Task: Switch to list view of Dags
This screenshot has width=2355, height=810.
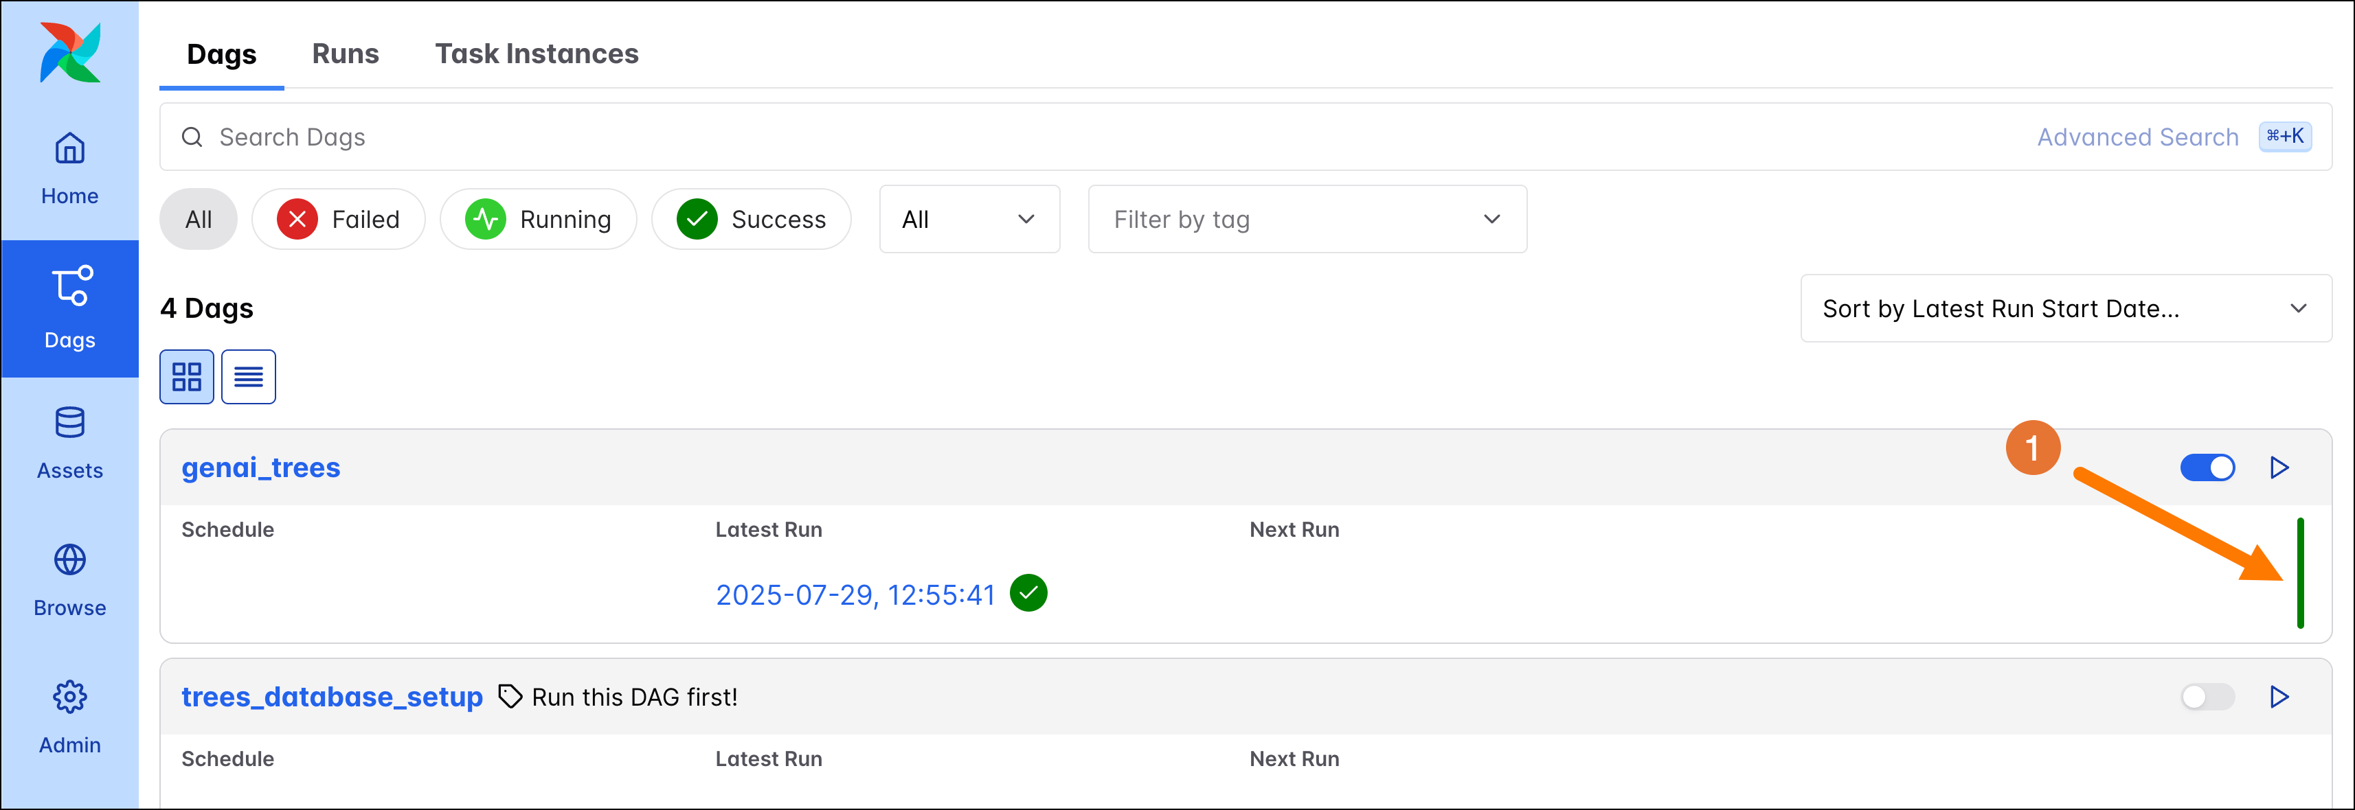Action: pos(248,376)
